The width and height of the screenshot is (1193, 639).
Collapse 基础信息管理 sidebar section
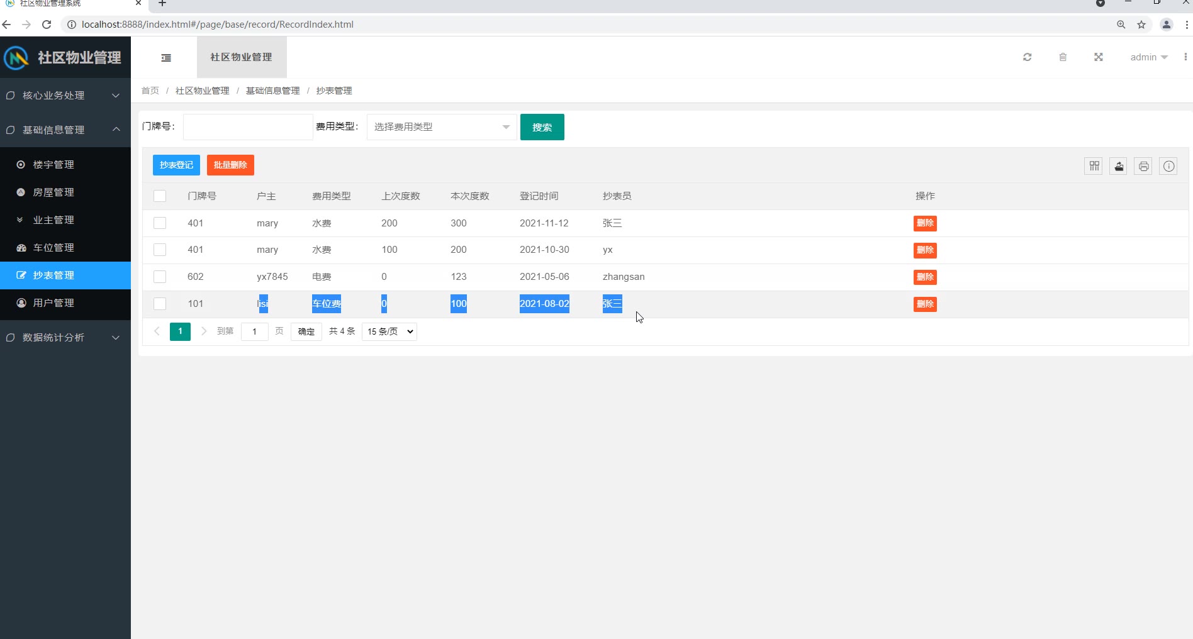click(65, 130)
